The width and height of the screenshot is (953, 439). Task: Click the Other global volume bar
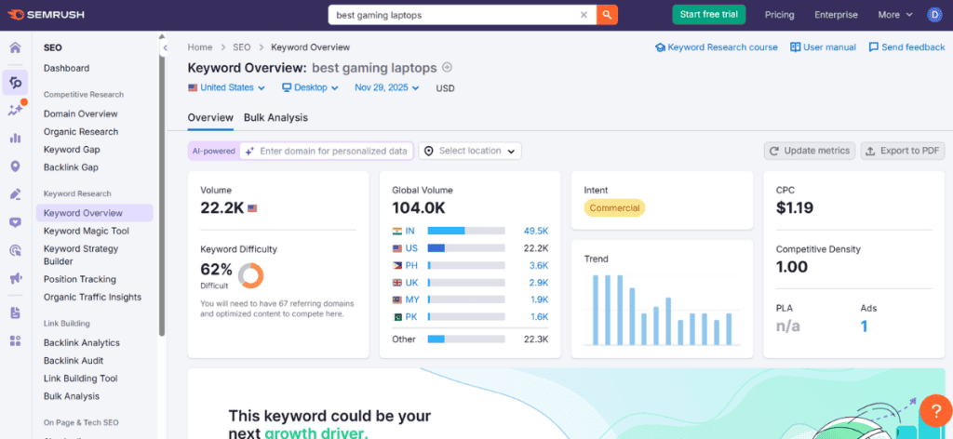point(466,339)
